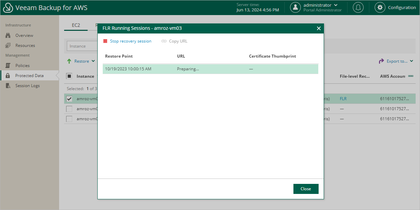Expand the administrator account dropdown
This screenshot has width=420, height=210.
tap(336, 5)
